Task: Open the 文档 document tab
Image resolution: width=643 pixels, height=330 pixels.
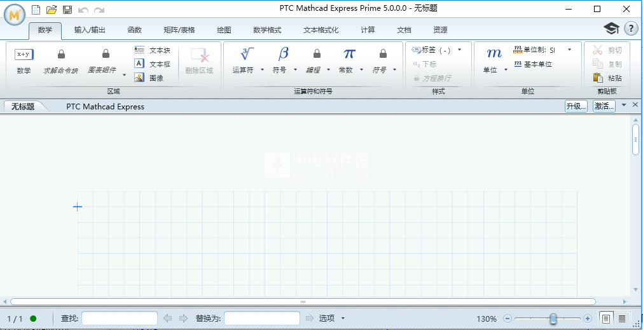Action: click(404, 30)
